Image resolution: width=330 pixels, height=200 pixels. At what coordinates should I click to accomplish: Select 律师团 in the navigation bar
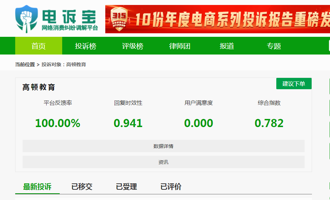(179, 46)
